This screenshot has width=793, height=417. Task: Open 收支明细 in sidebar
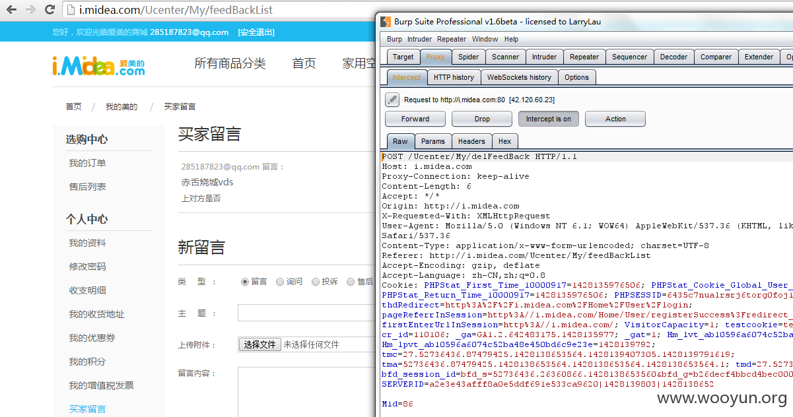click(87, 290)
